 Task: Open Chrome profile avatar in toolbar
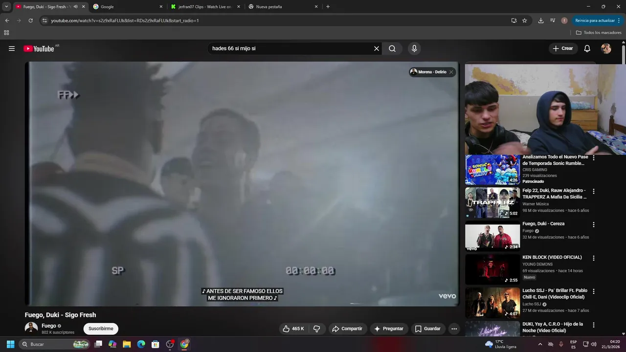564,21
